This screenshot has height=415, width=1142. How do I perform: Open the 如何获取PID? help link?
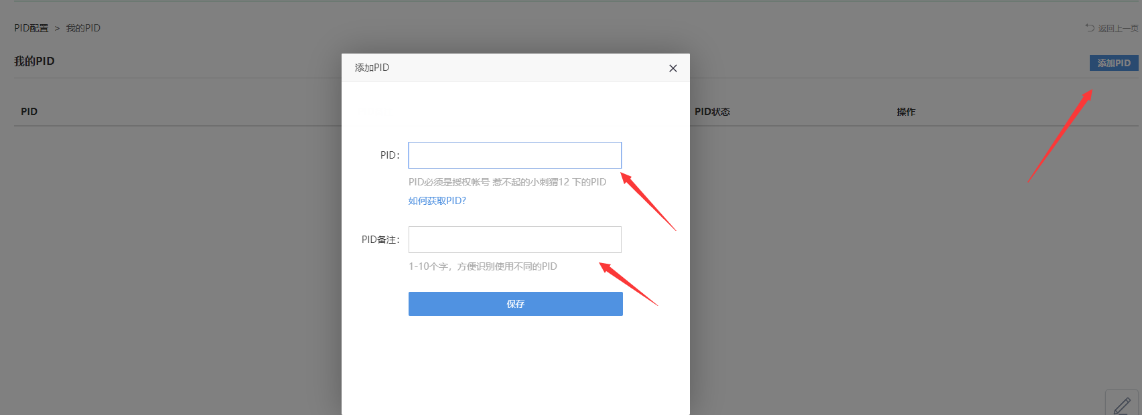437,201
